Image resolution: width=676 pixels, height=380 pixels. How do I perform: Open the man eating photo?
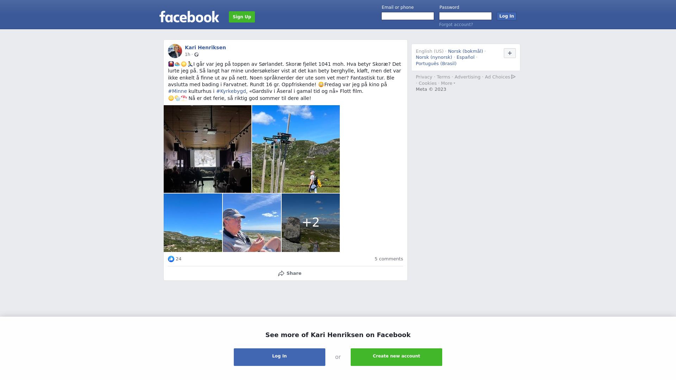point(252,223)
